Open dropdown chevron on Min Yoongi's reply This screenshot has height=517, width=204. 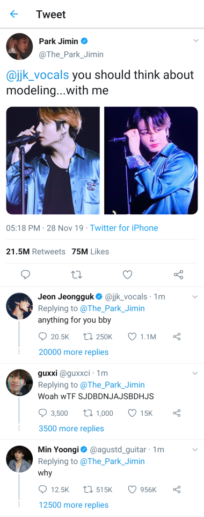click(x=195, y=450)
